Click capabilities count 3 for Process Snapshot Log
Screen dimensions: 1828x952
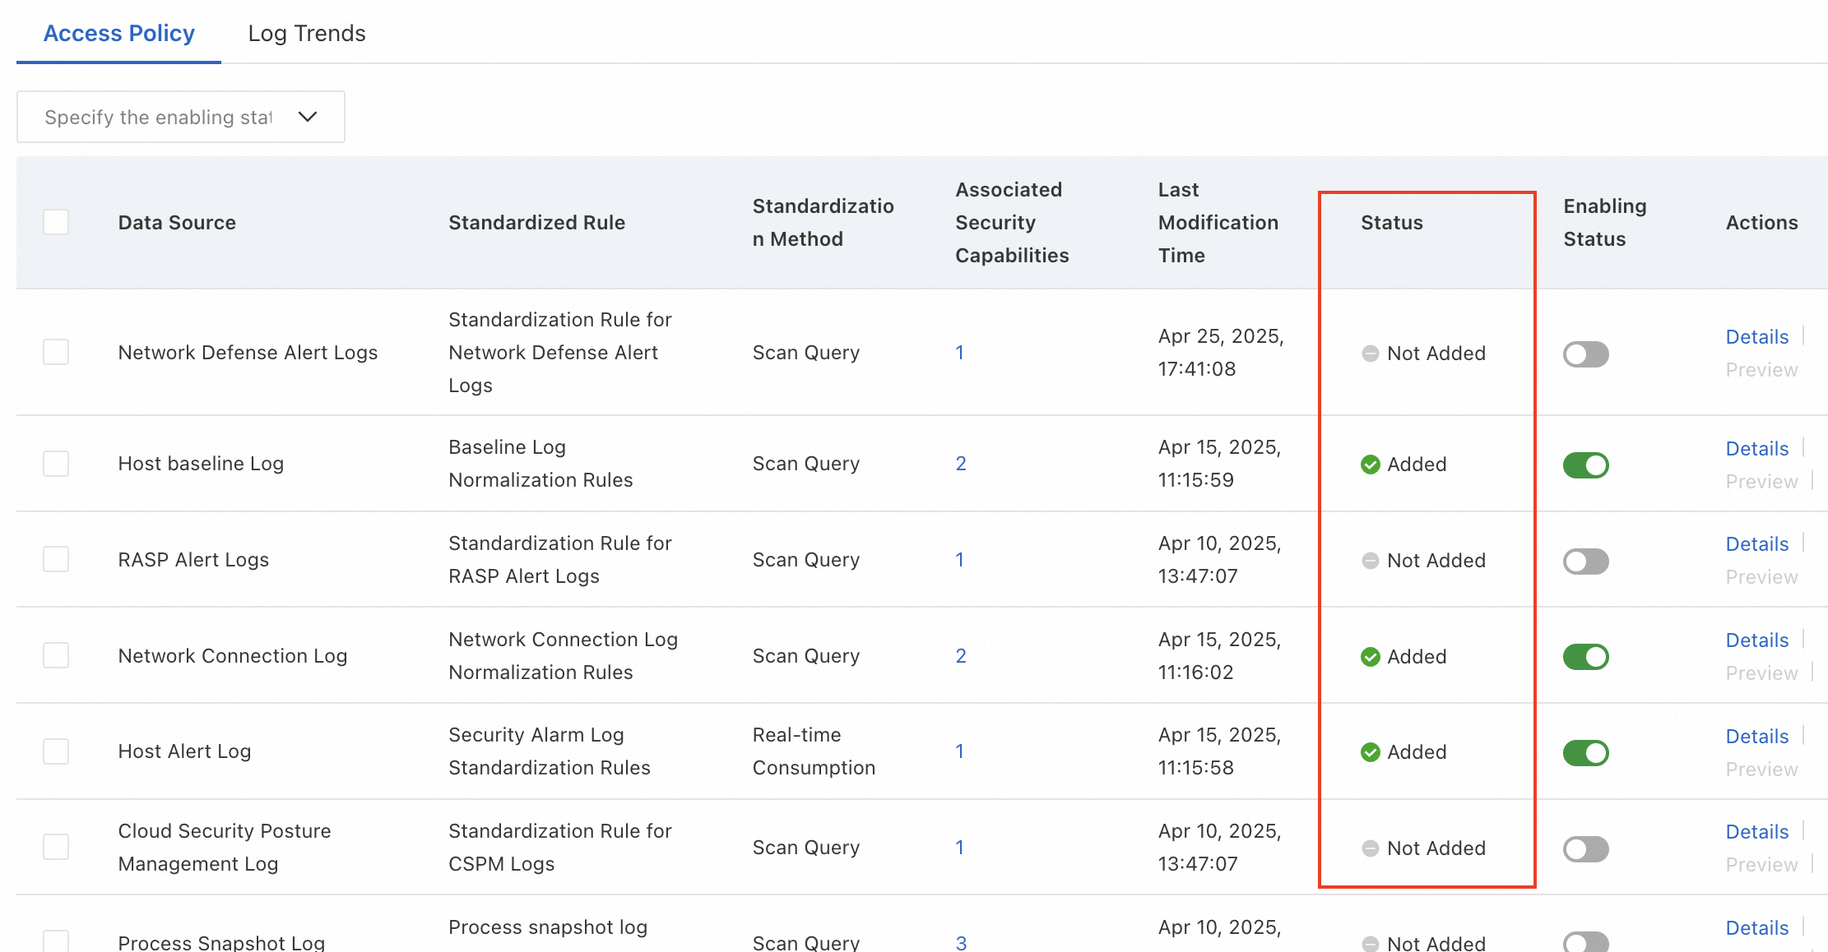pyautogui.click(x=960, y=942)
